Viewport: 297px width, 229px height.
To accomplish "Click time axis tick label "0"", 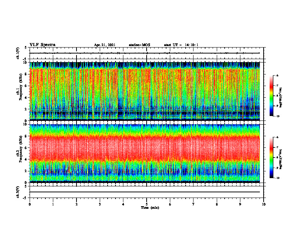I will click(30, 204).
